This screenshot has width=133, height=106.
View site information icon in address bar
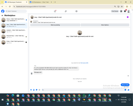[x=14, y=7]
